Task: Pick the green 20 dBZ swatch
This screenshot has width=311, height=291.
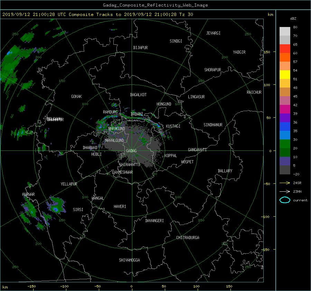Action: point(285,144)
